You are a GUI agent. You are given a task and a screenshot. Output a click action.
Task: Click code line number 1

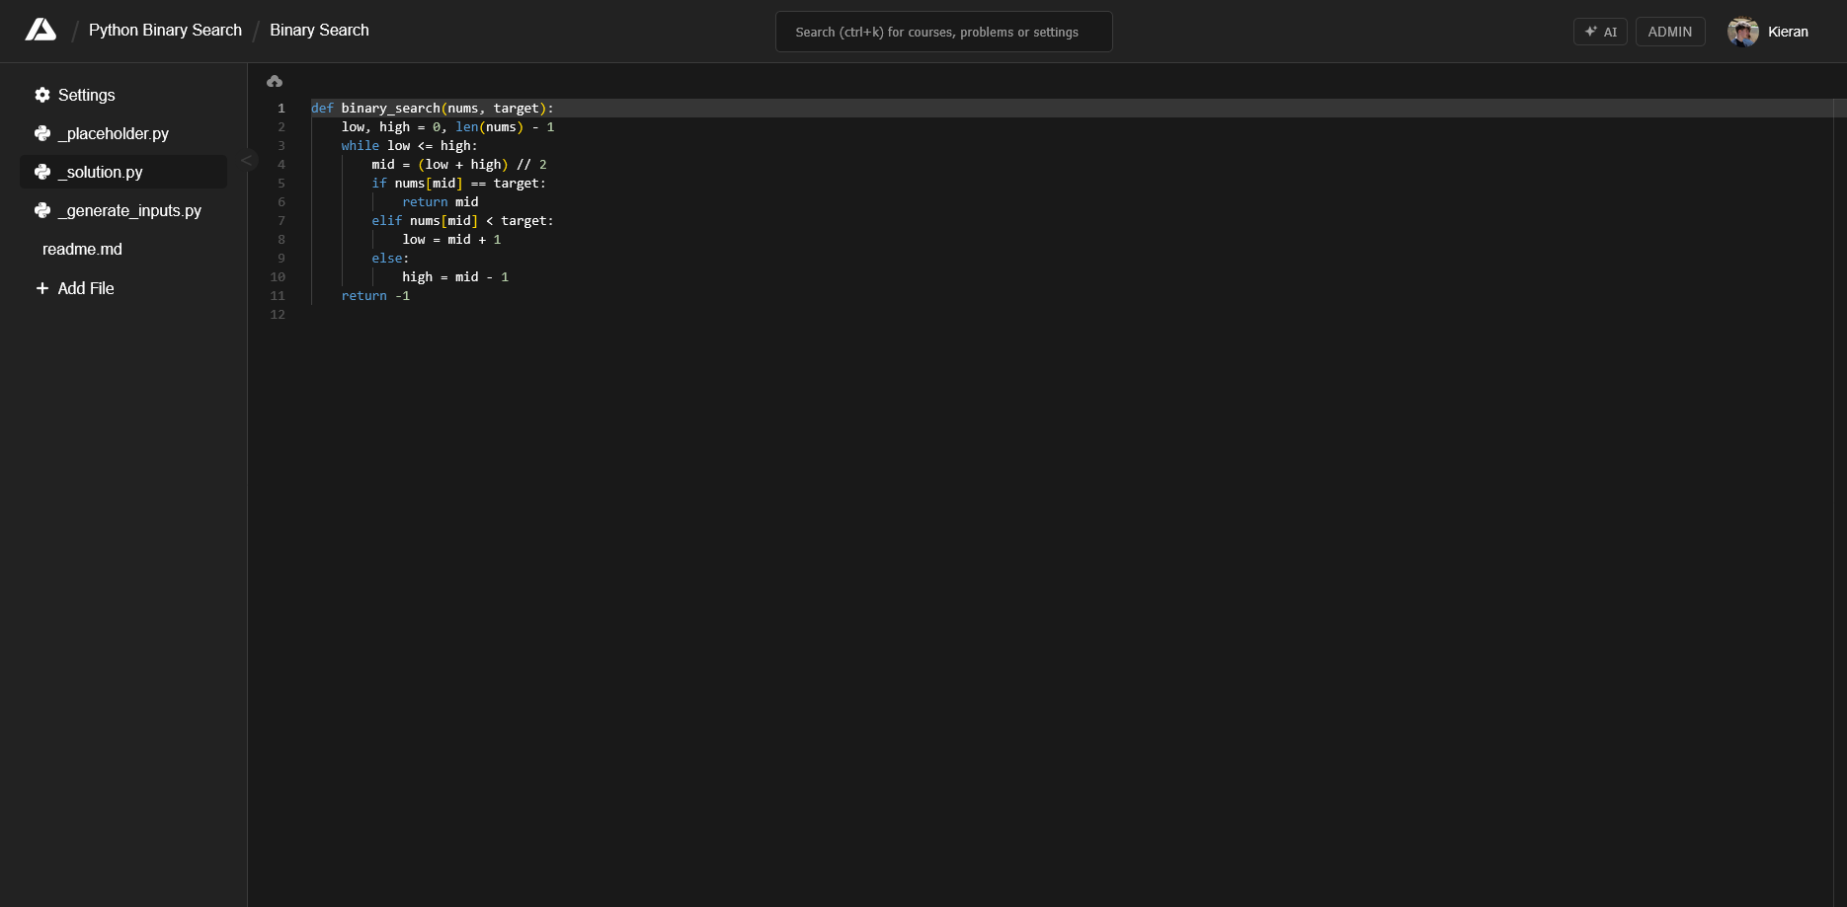(281, 108)
